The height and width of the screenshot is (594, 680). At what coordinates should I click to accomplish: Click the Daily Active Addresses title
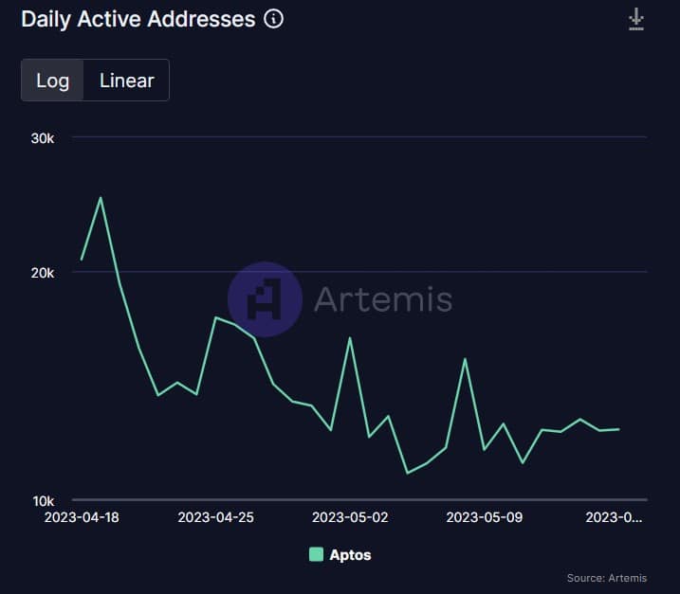coord(138,20)
